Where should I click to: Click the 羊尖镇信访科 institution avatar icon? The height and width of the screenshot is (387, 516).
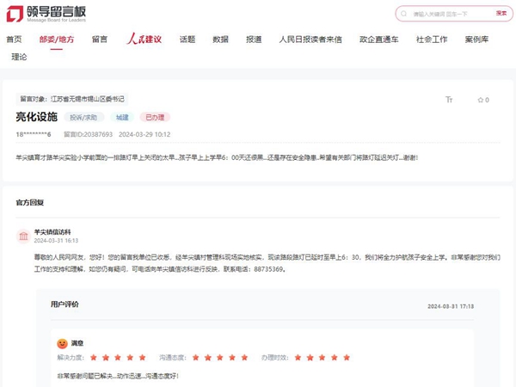pyautogui.click(x=24, y=236)
